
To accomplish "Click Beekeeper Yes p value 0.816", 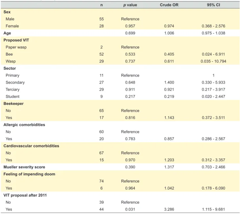I will point(130,118).
